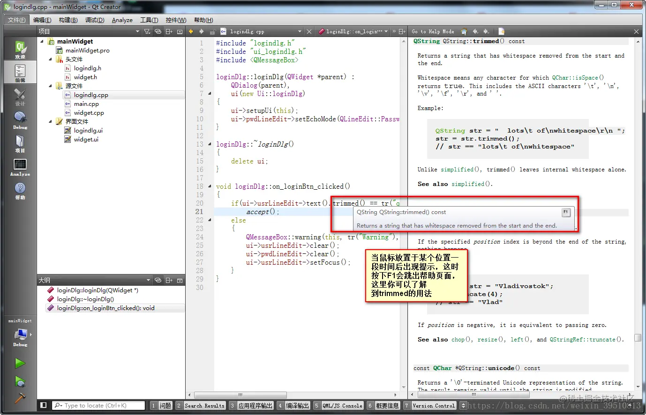646x415 pixels.
Task: Close the help side pane
Action: coord(636,31)
